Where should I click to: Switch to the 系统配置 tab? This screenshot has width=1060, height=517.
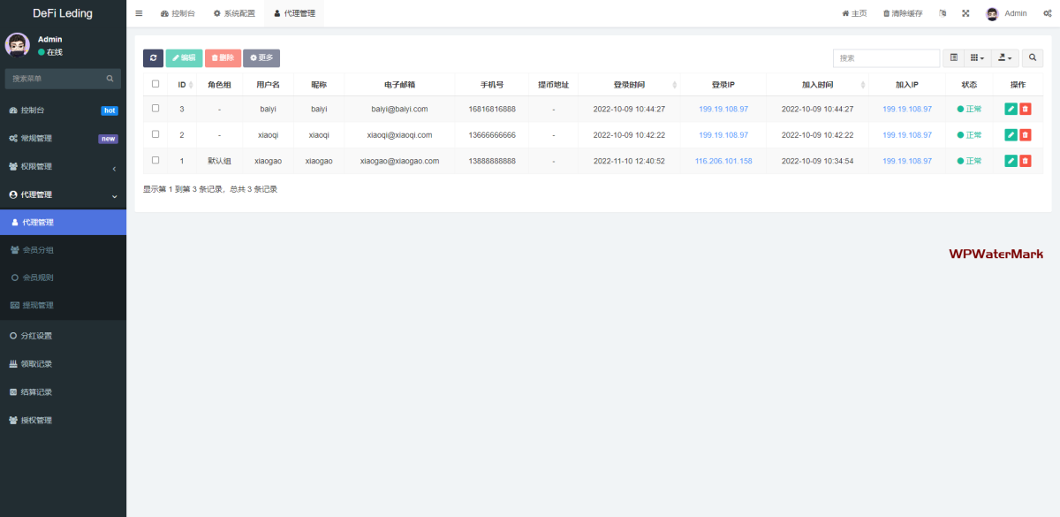[234, 13]
